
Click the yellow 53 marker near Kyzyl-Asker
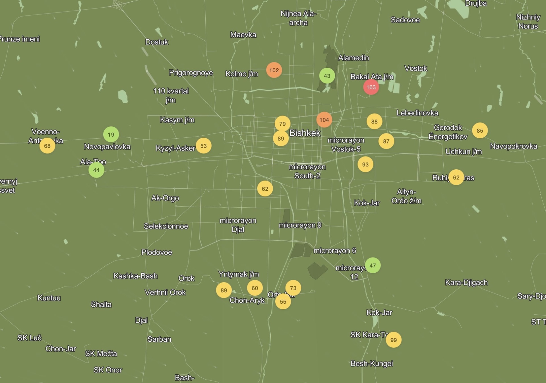tap(203, 146)
